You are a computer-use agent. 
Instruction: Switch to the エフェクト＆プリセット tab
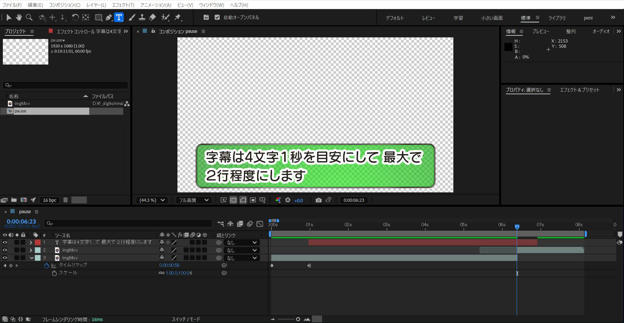point(579,90)
